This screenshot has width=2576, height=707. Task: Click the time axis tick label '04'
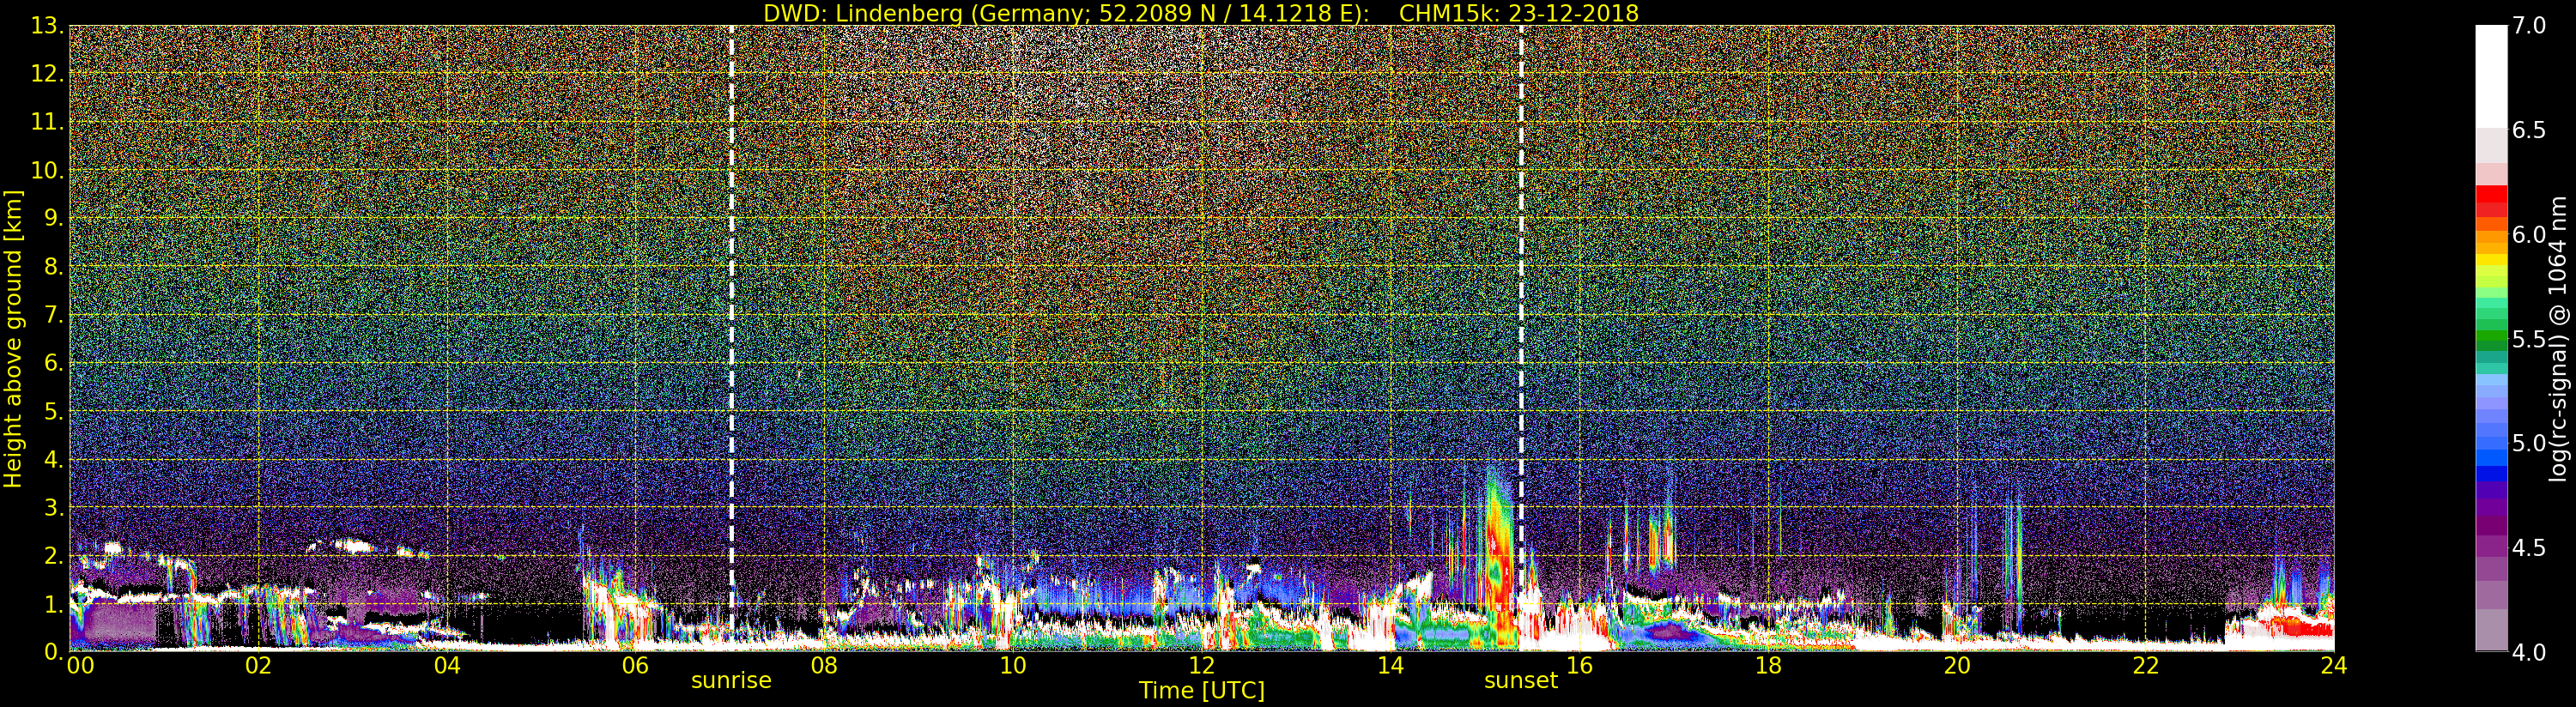(x=447, y=665)
